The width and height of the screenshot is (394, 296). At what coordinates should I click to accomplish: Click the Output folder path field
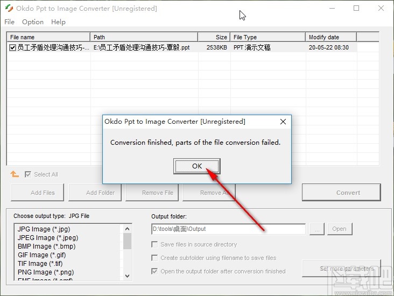click(x=228, y=229)
